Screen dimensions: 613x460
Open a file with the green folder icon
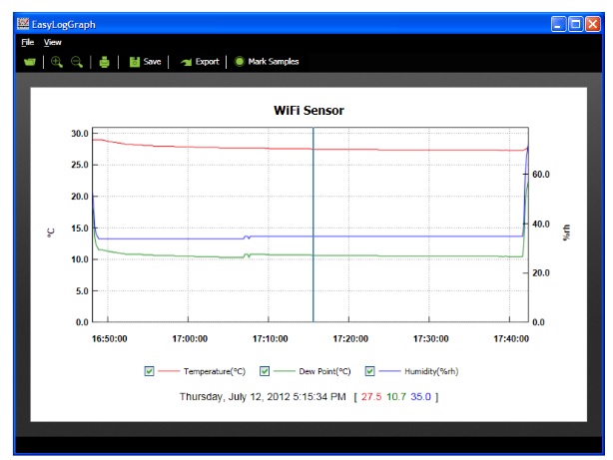click(x=30, y=62)
